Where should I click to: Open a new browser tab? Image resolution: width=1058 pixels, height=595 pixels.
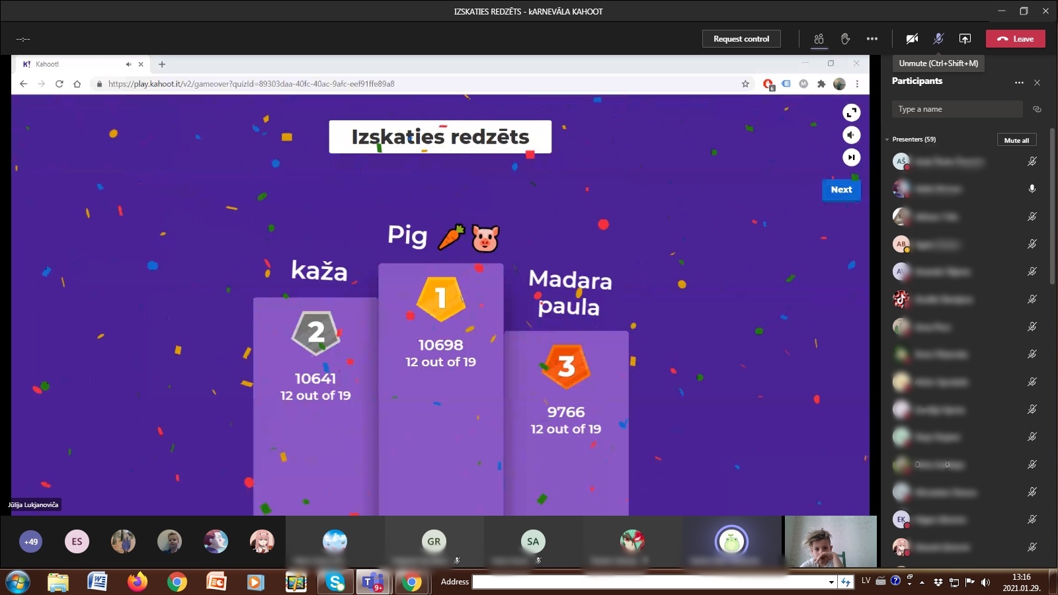(x=162, y=64)
